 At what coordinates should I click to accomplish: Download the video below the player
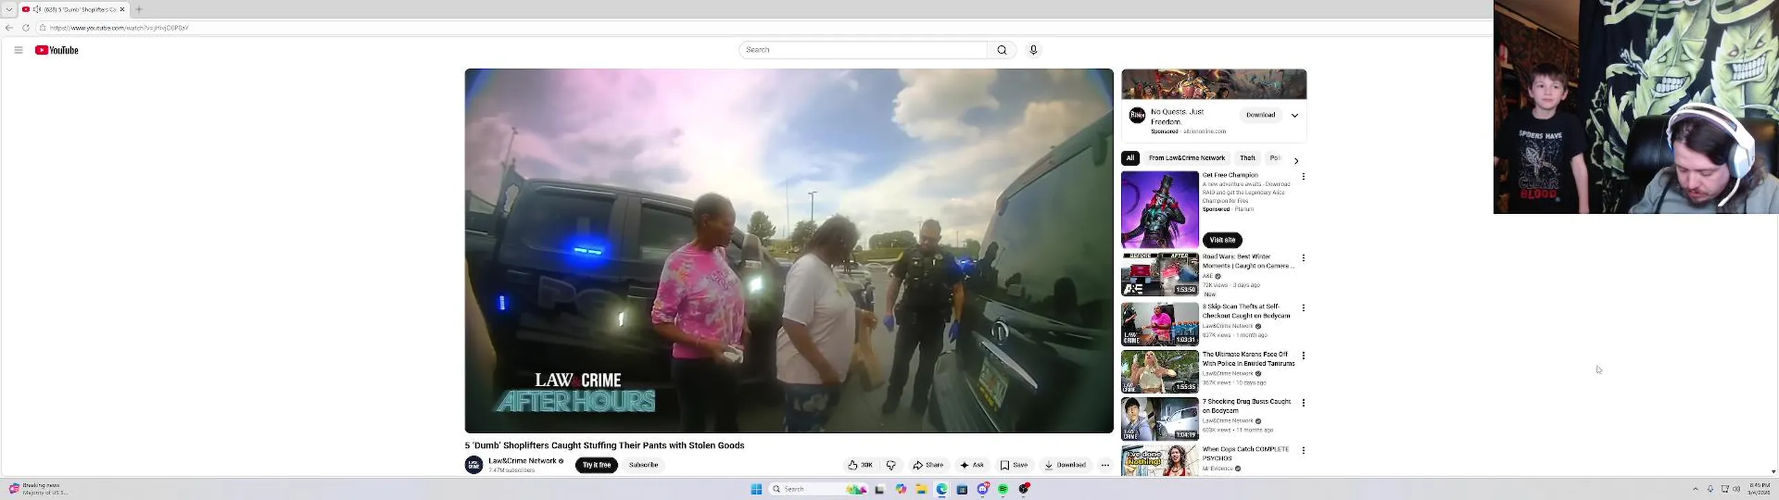[1065, 465]
